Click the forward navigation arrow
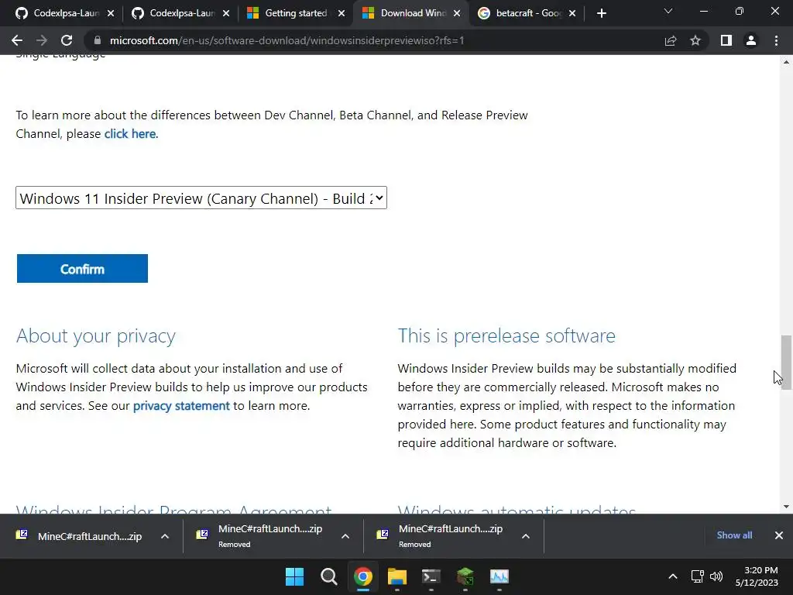Image resolution: width=793 pixels, height=595 pixels. (x=42, y=40)
